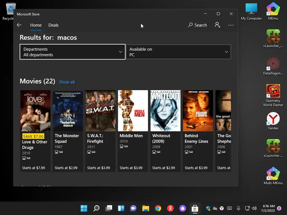Click Behind Enemy Lines title text
Image resolution: width=287 pixels, height=215 pixels.
point(196,138)
